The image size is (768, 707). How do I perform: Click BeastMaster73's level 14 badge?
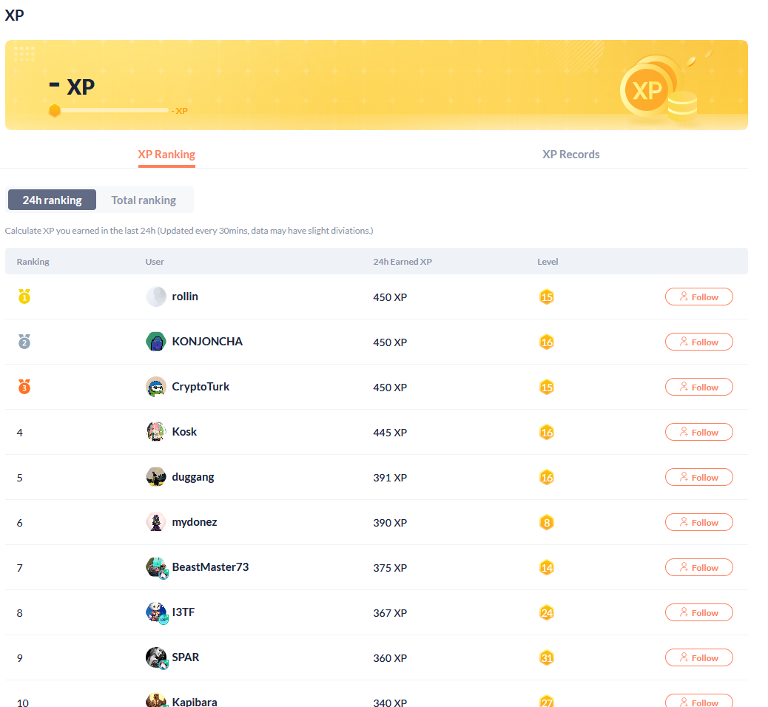pyautogui.click(x=547, y=567)
